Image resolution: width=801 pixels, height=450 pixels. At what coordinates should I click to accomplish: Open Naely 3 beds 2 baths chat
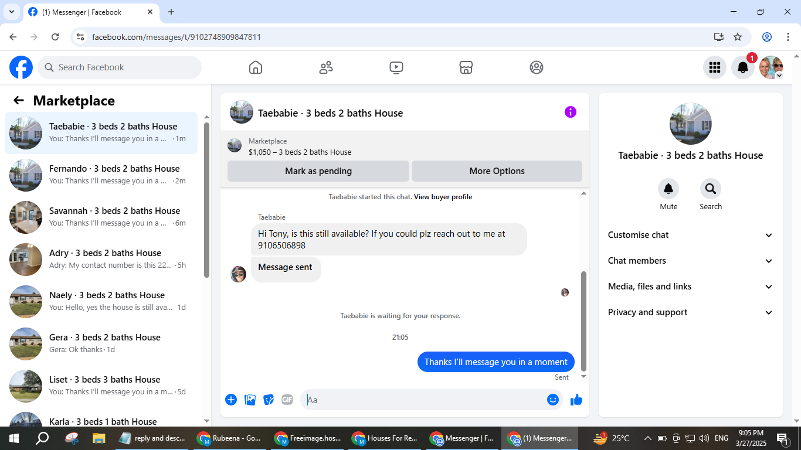pyautogui.click(x=101, y=302)
